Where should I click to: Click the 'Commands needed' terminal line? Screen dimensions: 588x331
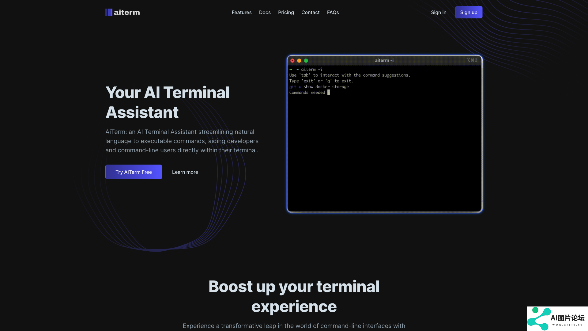(307, 93)
